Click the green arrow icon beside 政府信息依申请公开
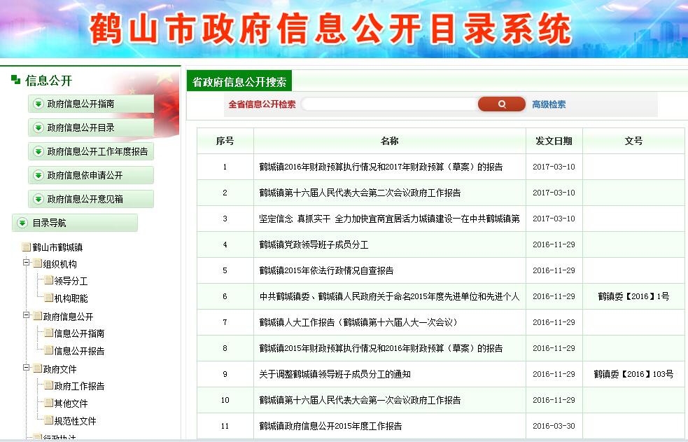 click(38, 175)
